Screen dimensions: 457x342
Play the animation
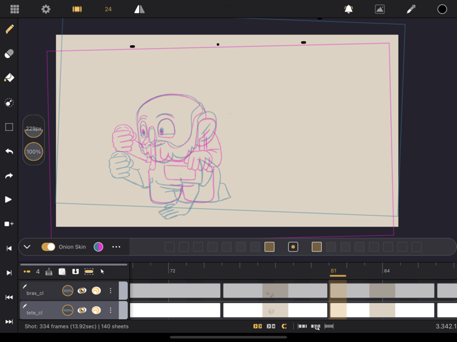(x=8, y=199)
